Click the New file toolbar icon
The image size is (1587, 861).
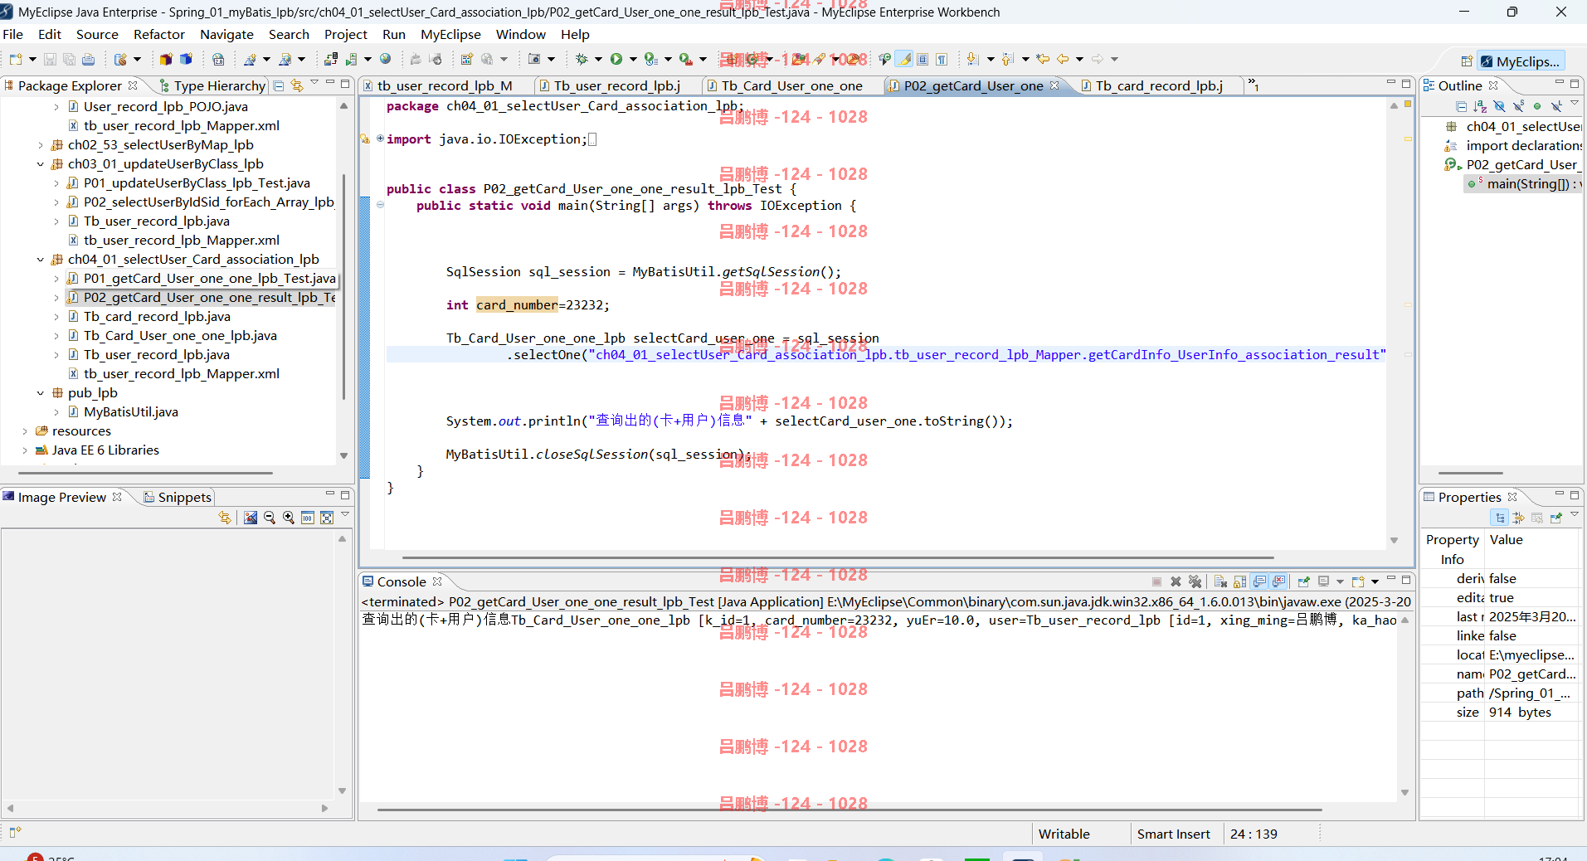click(16, 60)
